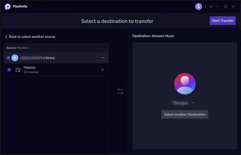
Task: Minimize the PlaylistGo window
Action: click(x=218, y=6)
